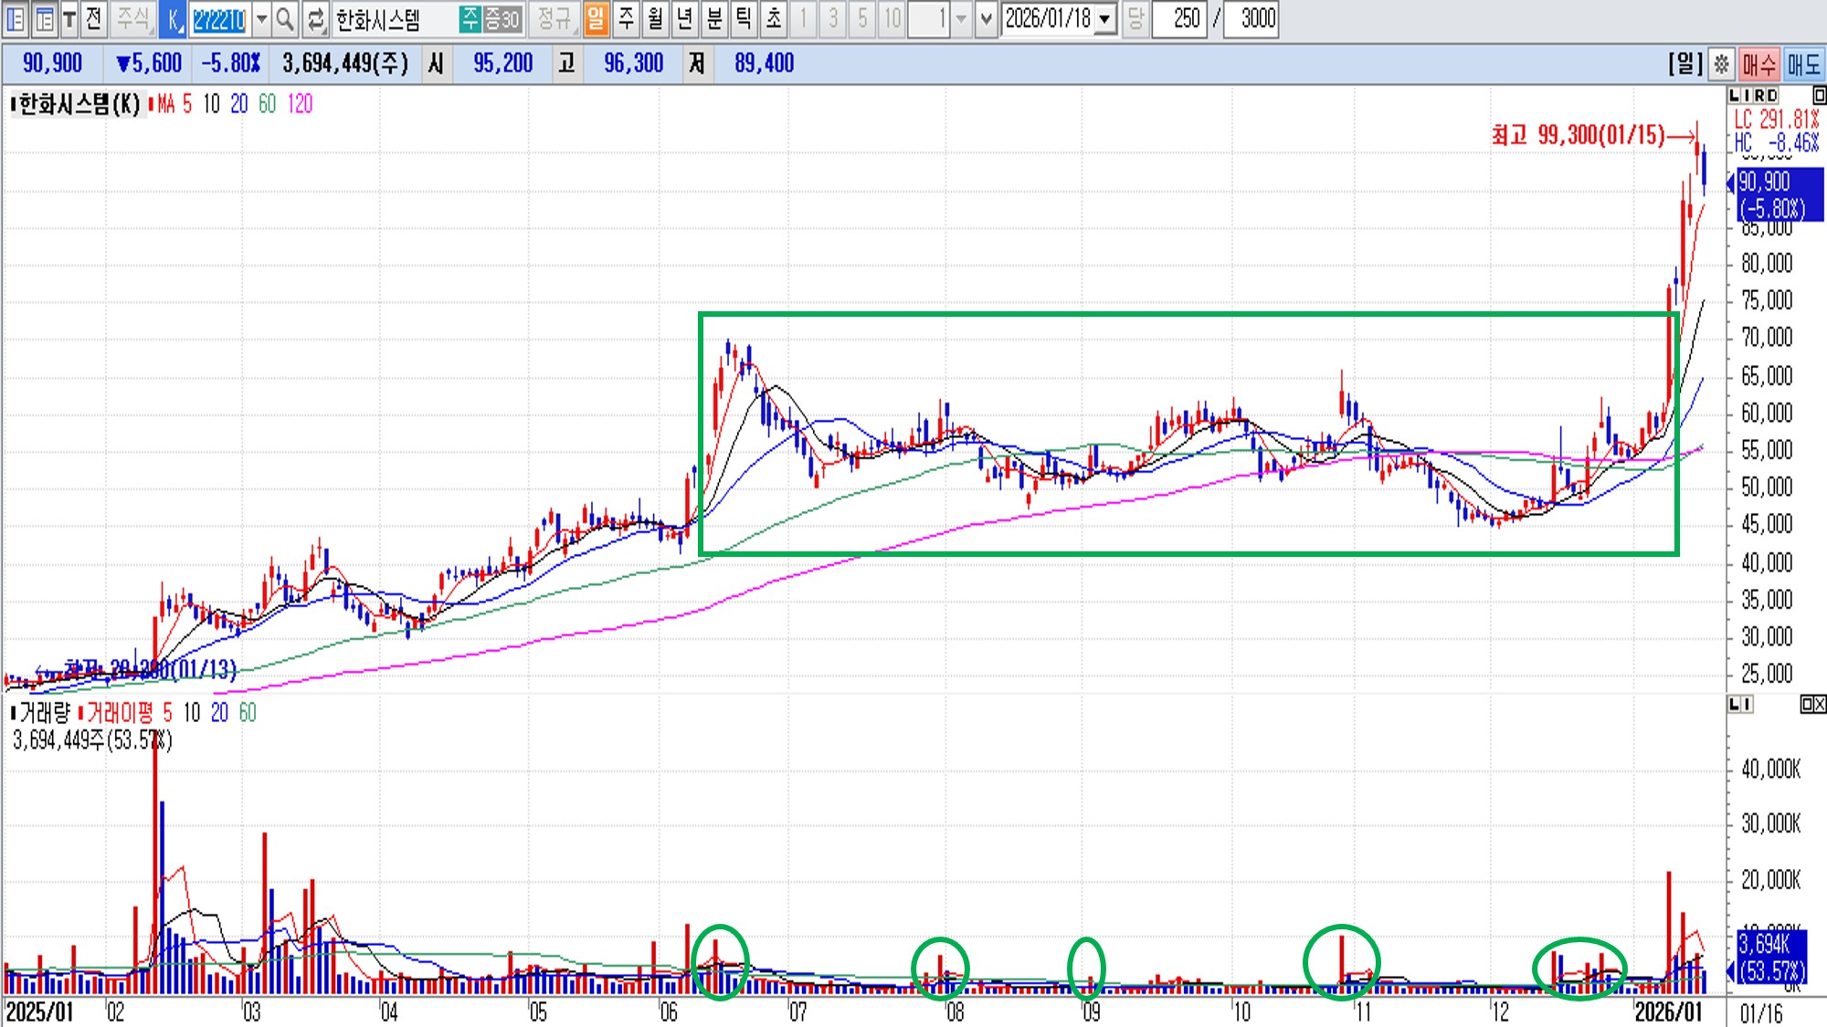The width and height of the screenshot is (1827, 1027).
Task: Close the volume pane with X icon
Action: pos(1820,704)
